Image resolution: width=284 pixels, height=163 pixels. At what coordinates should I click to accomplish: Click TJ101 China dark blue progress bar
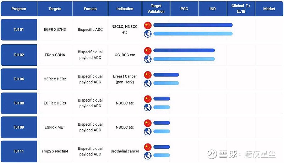click(x=193, y=25)
